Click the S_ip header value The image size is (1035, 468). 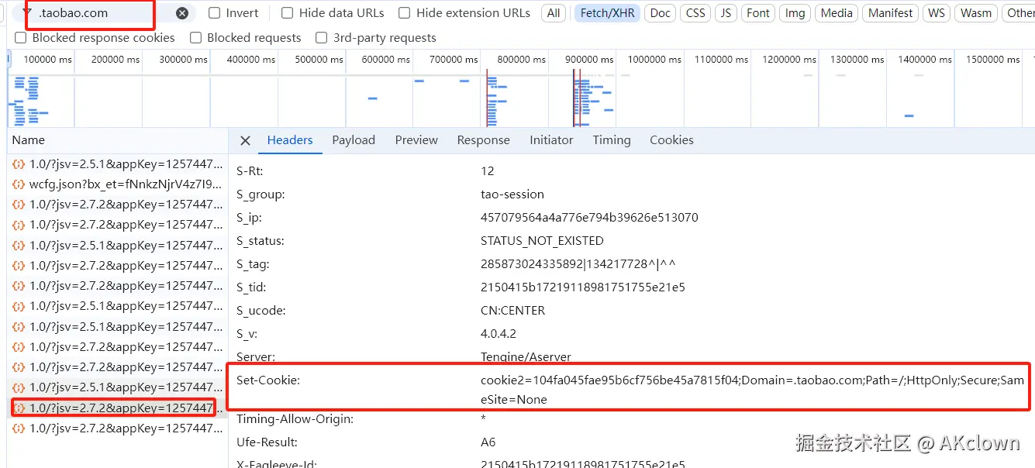pos(589,218)
